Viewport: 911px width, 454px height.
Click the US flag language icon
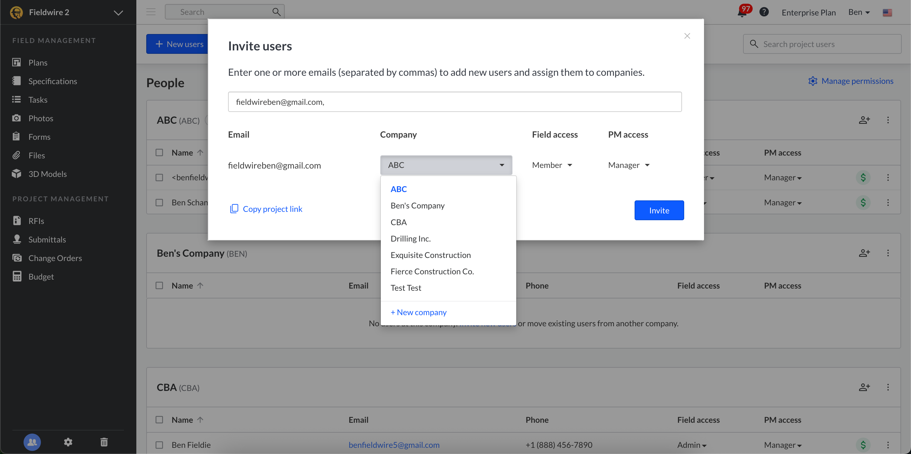(x=887, y=12)
